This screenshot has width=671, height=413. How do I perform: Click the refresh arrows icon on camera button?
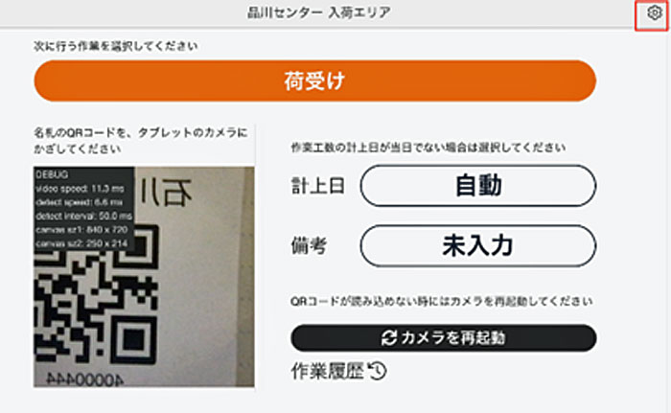click(389, 337)
